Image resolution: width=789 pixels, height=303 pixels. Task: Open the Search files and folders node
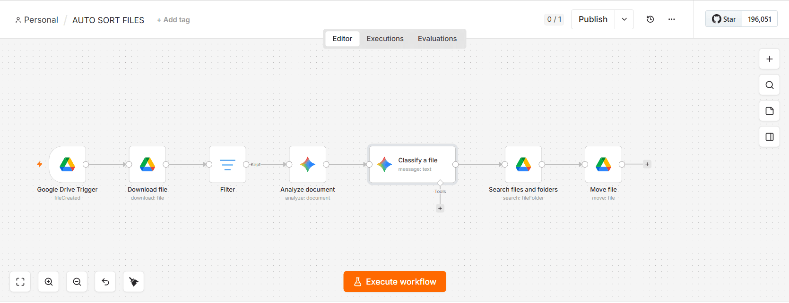coord(523,164)
